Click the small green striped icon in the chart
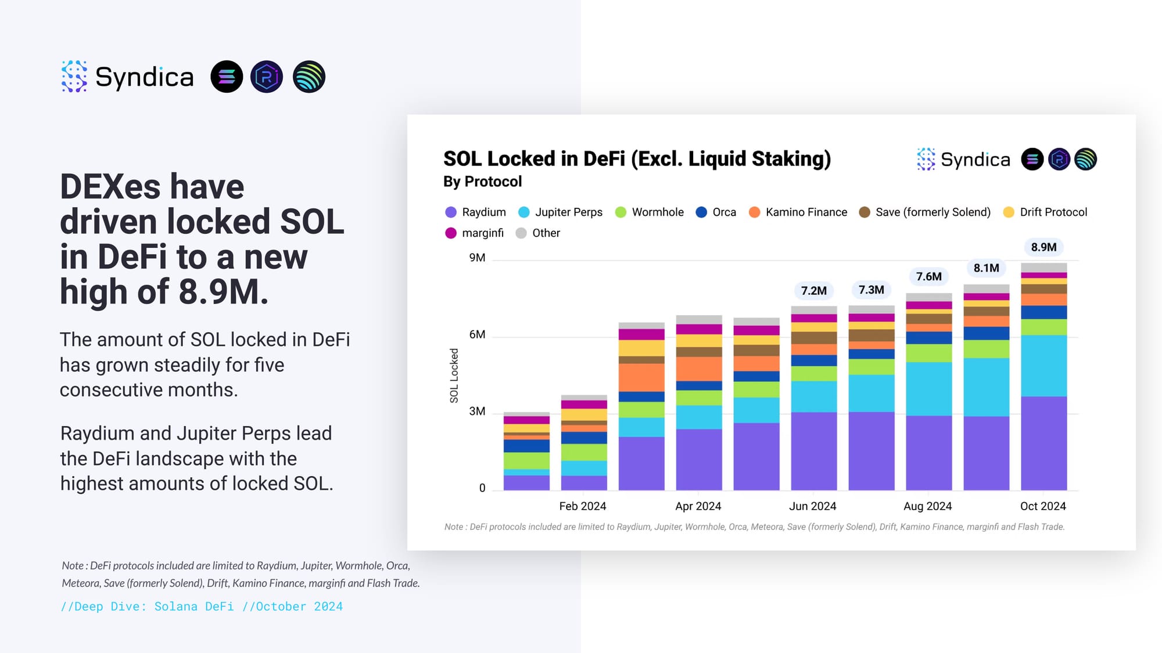The height and width of the screenshot is (653, 1162). point(1085,159)
